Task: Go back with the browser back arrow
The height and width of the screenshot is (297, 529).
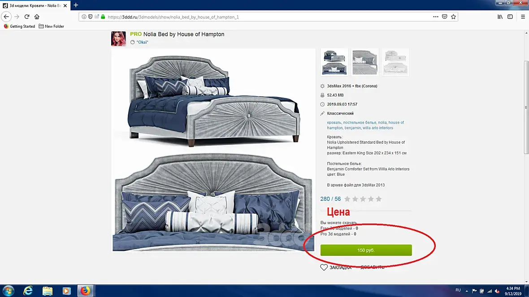Action: pyautogui.click(x=6, y=17)
